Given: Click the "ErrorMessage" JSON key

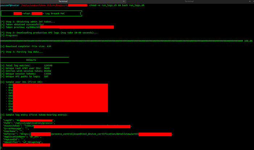Looking at the screenshot, I should tap(13, 129).
